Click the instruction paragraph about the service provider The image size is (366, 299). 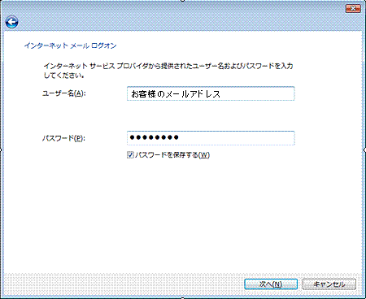pyautogui.click(x=168, y=71)
